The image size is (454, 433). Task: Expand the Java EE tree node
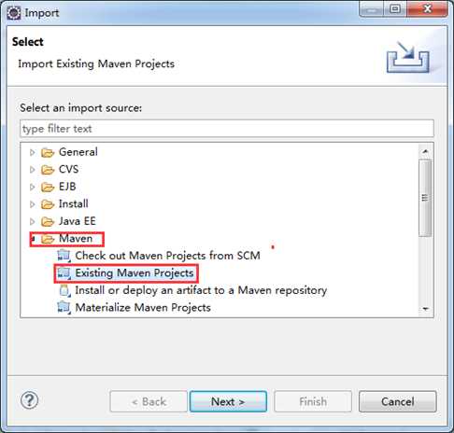click(32, 221)
